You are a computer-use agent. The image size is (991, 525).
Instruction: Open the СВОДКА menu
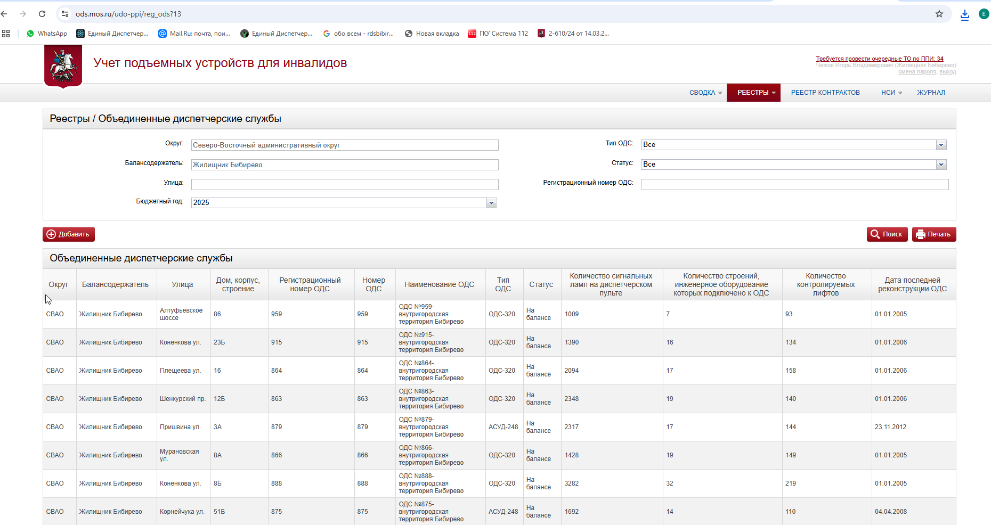pos(705,93)
